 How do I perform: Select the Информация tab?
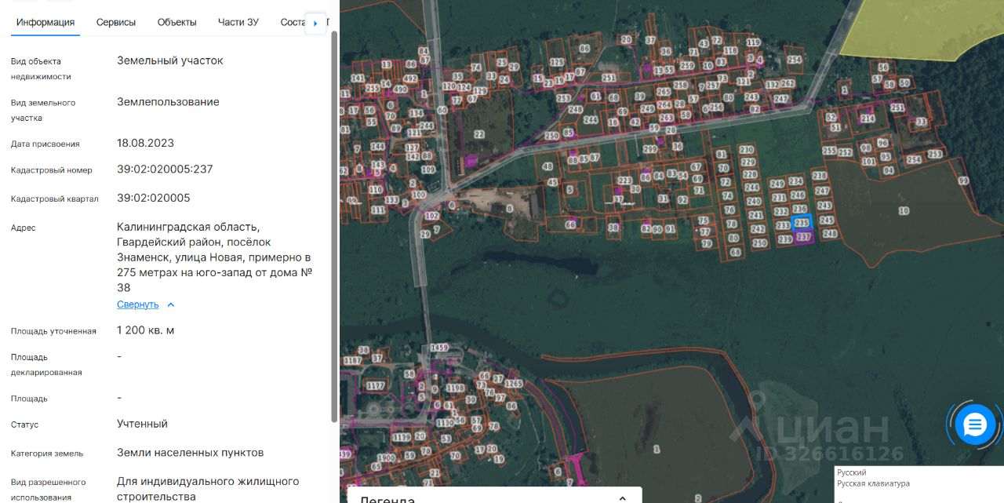coord(45,22)
